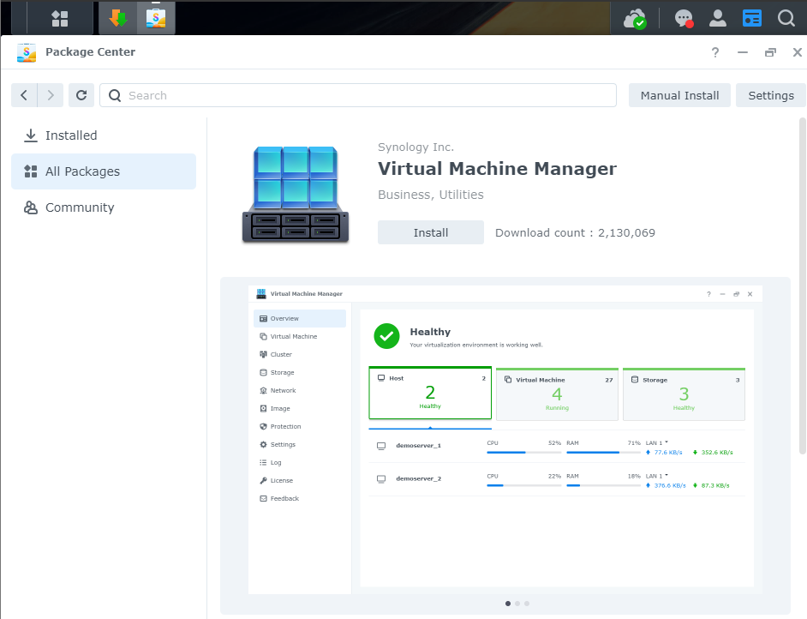Viewport: 807px width, 619px height.
Task: Open the user account options icon
Action: (x=717, y=18)
